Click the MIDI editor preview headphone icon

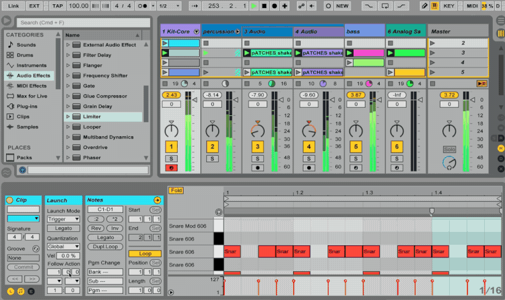(218, 212)
